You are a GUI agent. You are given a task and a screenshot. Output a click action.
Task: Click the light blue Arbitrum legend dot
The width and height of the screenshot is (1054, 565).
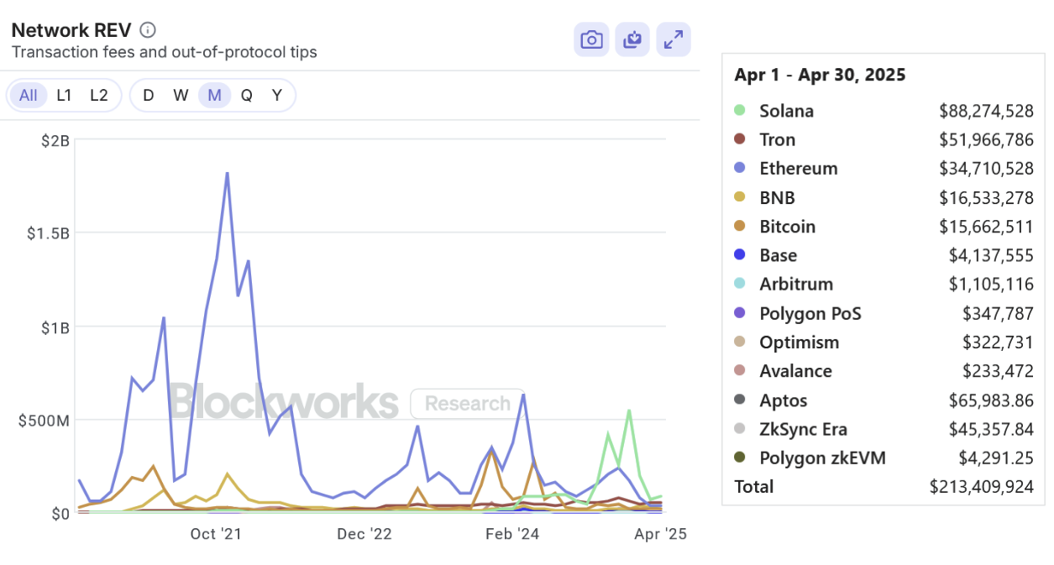pos(740,284)
